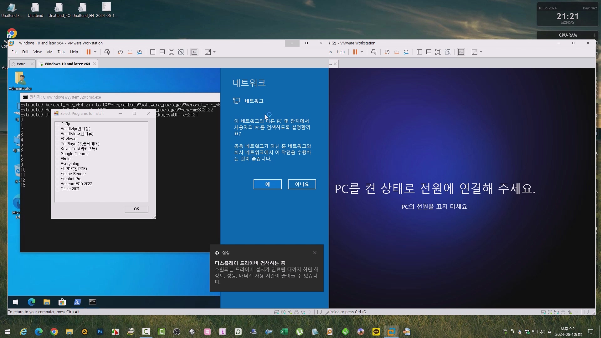Take a snapshot of the left VM
601x338 pixels.
pyautogui.click(x=120, y=52)
